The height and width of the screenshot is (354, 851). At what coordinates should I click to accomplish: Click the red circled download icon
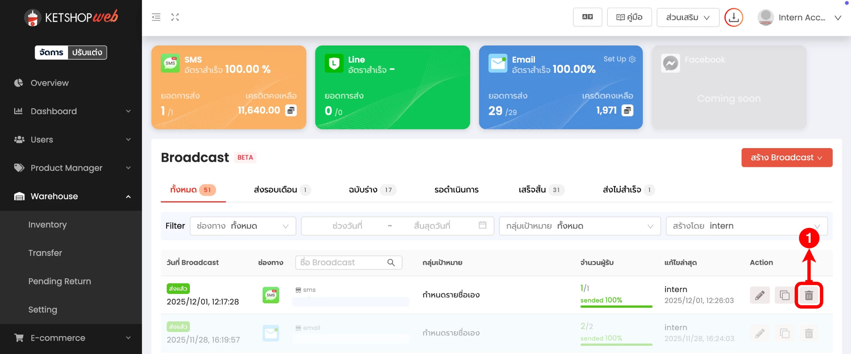tap(733, 18)
